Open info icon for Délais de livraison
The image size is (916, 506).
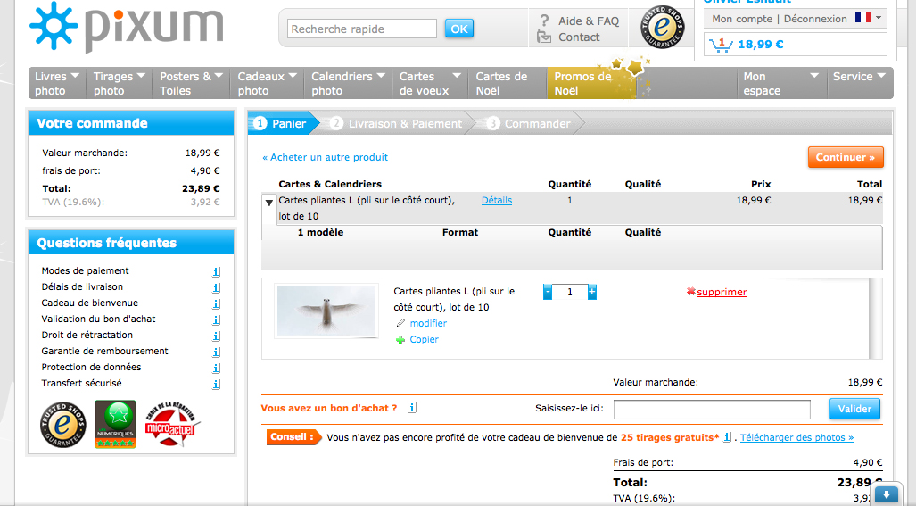(216, 287)
